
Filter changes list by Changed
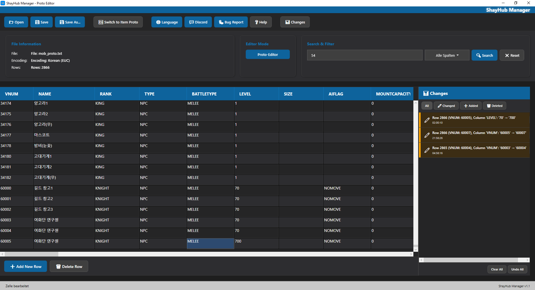pyautogui.click(x=446, y=106)
